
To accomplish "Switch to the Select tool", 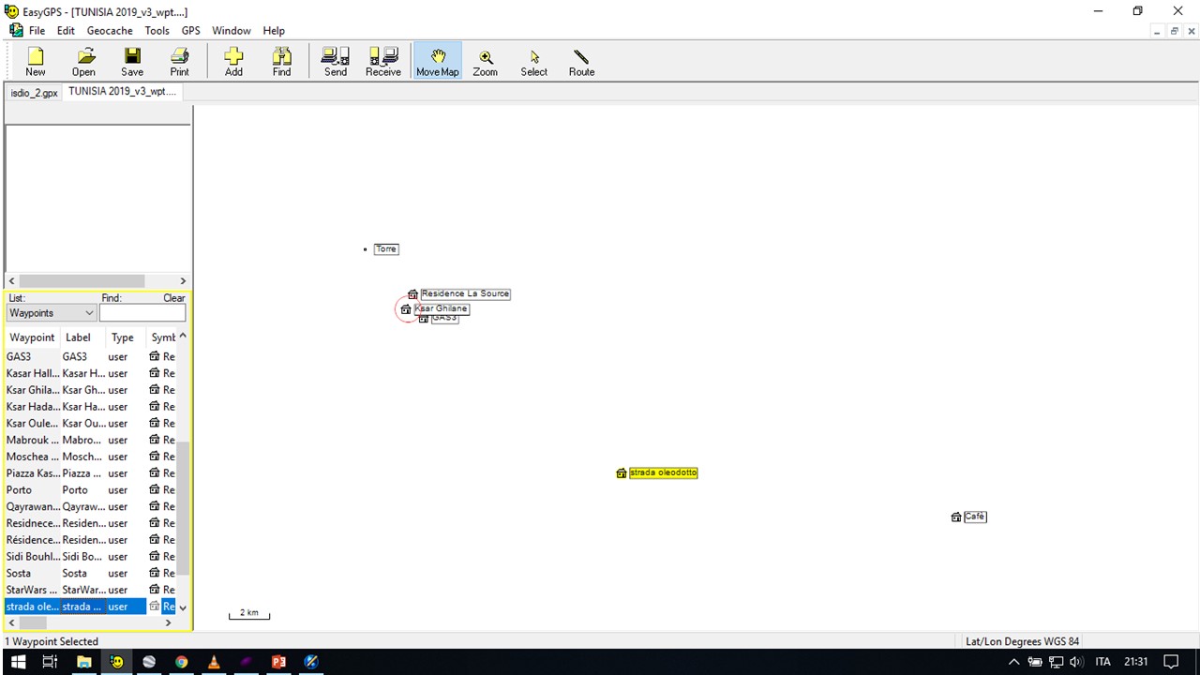I will [x=533, y=60].
